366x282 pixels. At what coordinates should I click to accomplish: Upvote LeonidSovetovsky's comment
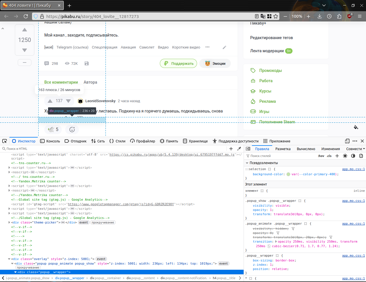[50, 101]
